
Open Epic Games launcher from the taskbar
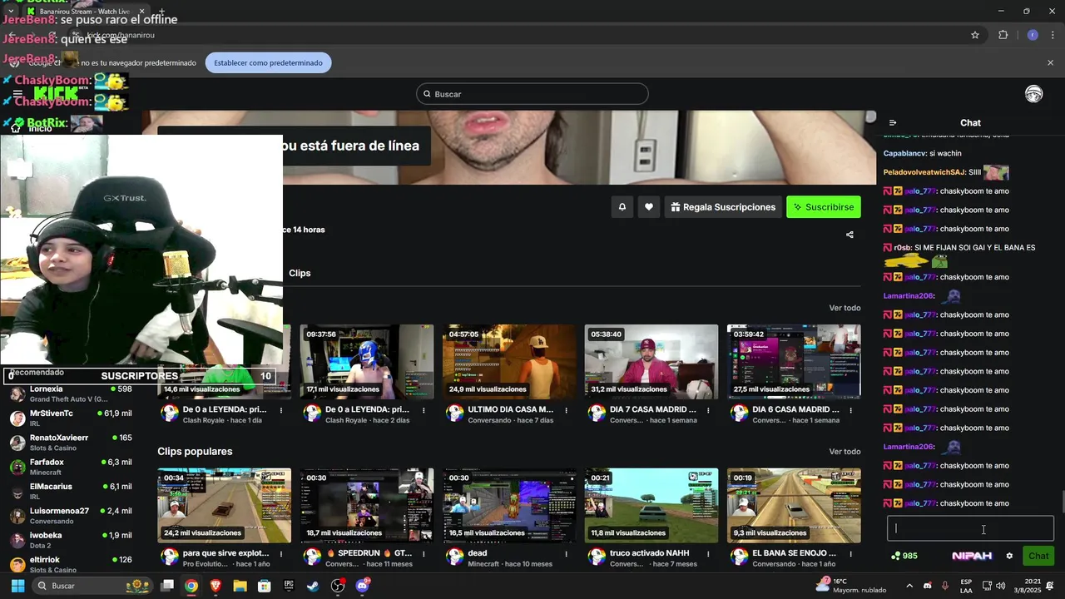click(x=289, y=586)
